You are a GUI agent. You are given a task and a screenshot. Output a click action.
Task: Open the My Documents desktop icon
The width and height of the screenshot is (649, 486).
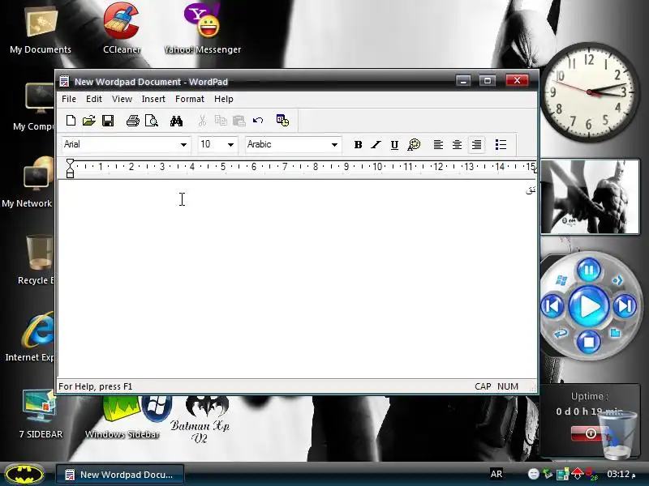(41, 31)
